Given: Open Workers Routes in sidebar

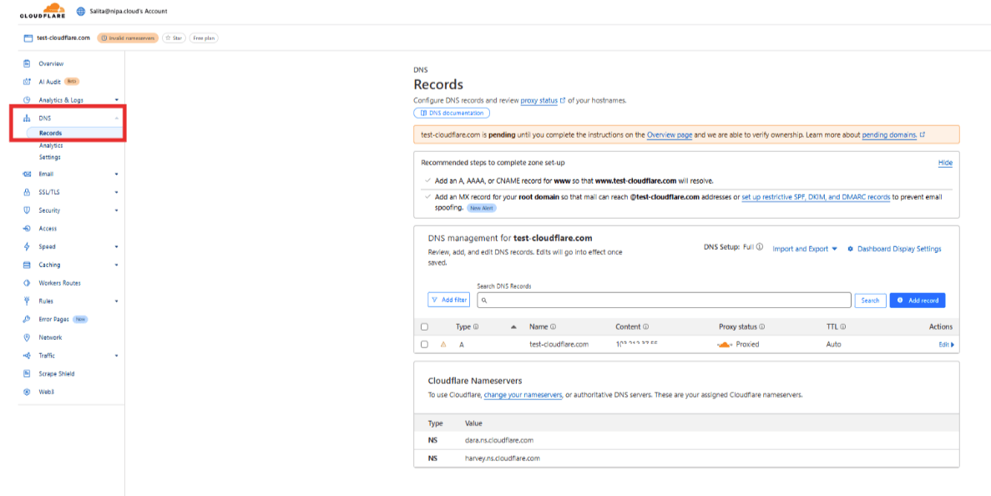Looking at the screenshot, I should point(59,283).
